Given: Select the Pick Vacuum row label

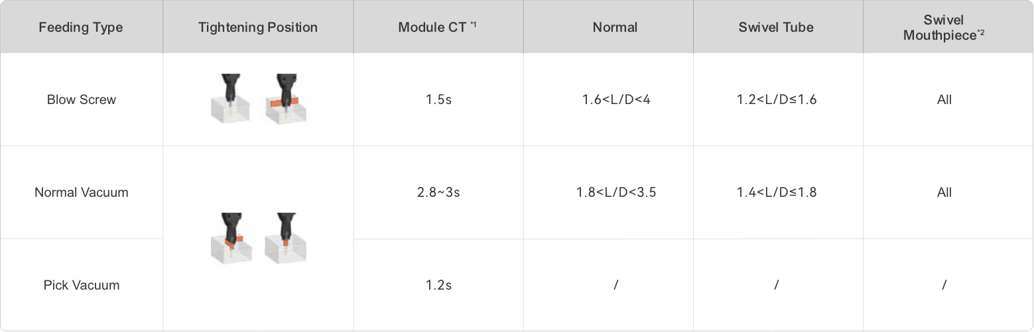Looking at the screenshot, I should (x=81, y=286).
